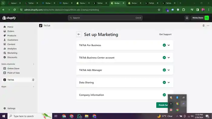The width and height of the screenshot is (212, 119).
Task: Open a new browser tab
Action: click(180, 3)
